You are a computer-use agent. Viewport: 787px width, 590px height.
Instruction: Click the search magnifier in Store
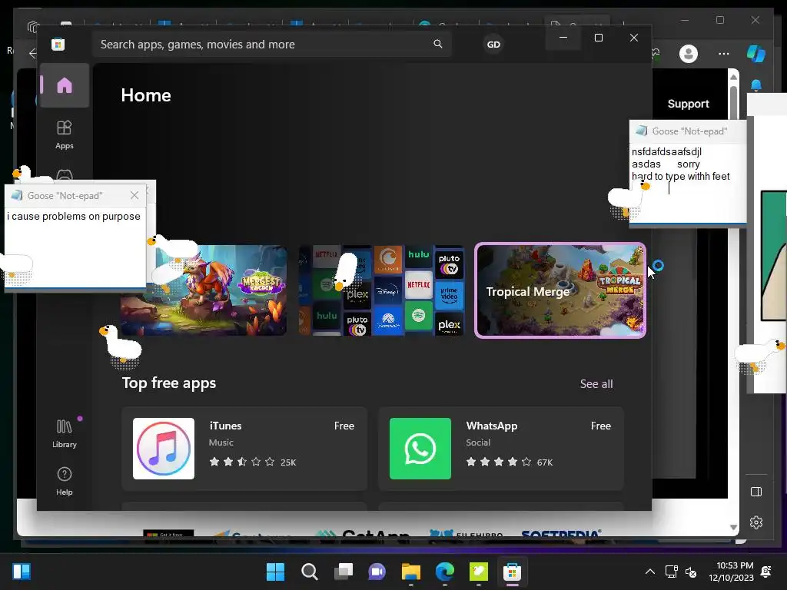click(x=437, y=44)
